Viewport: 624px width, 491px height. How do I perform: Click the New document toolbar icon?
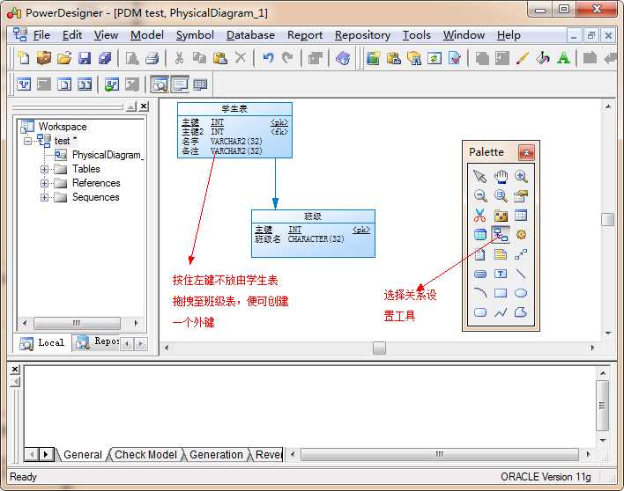[24, 58]
